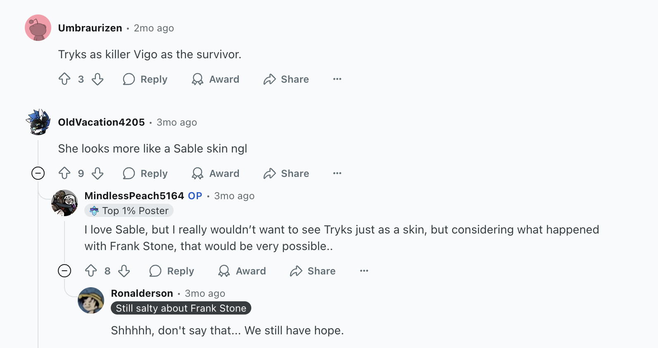Click Reply on MindlessPeach5164's comment
This screenshot has height=348, width=658.
coord(172,271)
